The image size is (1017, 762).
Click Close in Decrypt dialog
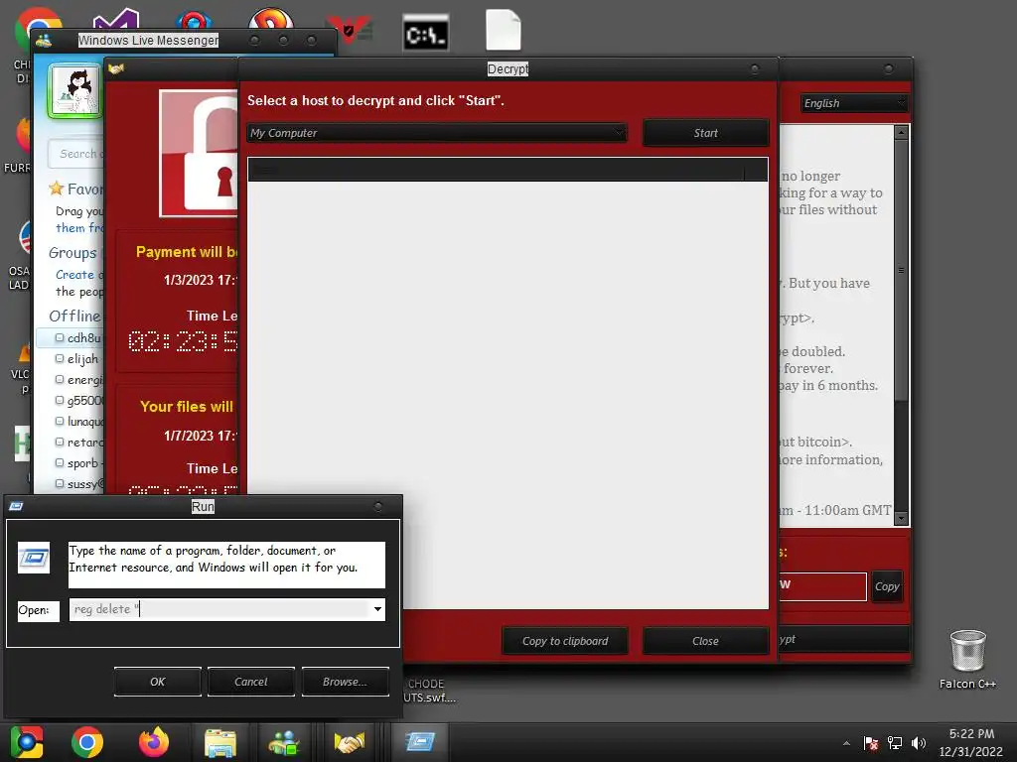click(x=706, y=641)
